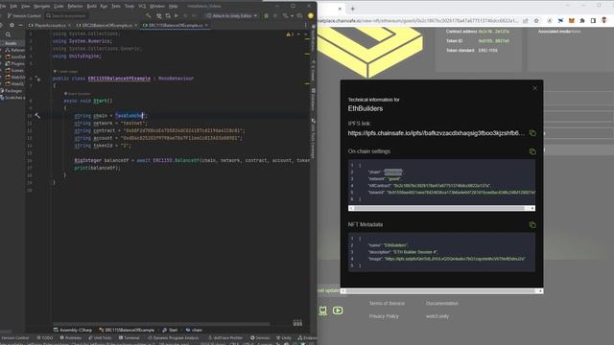Open a new browser tab
Screen dimensions: 614x345
[352, 9]
